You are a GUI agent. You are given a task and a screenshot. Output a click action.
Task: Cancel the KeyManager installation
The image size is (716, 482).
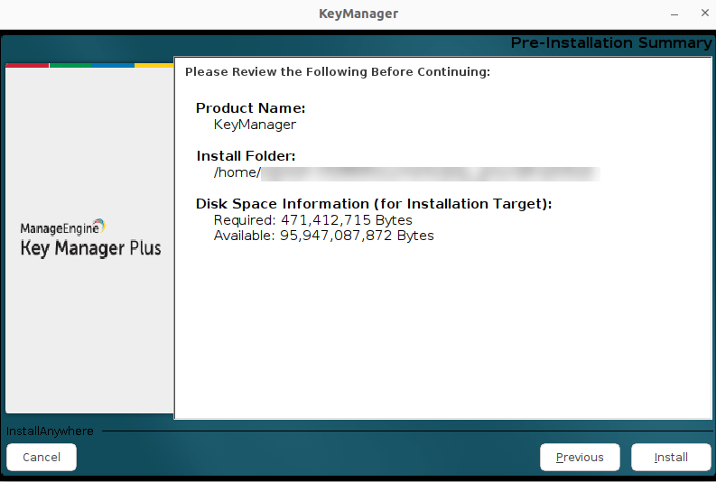42,457
